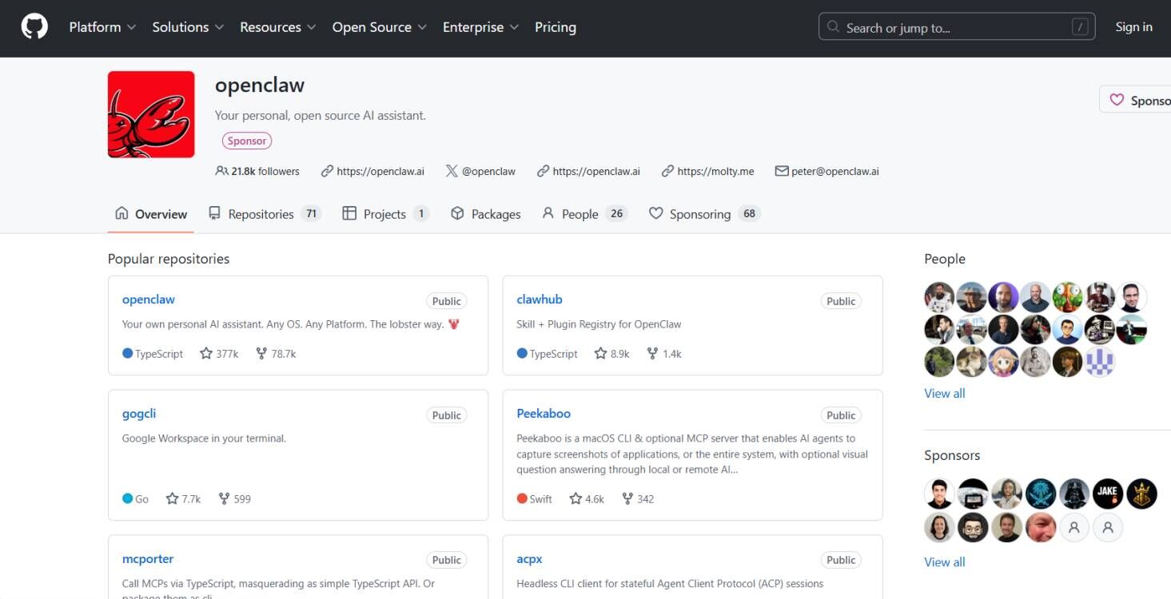
Task: Click the X logo icon next to @openclaw
Action: tap(452, 171)
